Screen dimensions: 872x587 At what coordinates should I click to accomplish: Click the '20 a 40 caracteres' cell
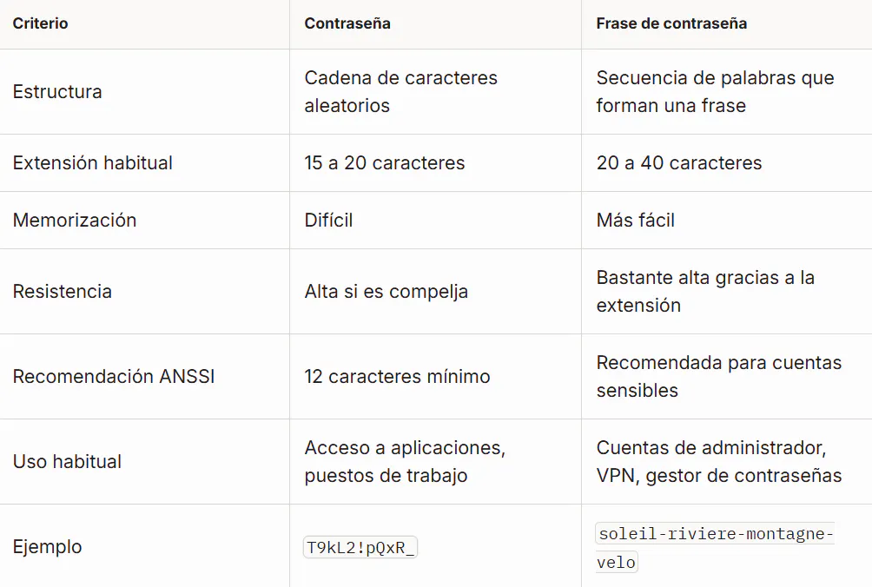[679, 163]
